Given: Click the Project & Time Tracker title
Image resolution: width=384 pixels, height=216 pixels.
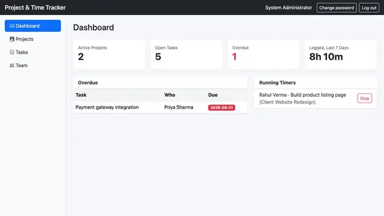Looking at the screenshot, I should tap(35, 8).
